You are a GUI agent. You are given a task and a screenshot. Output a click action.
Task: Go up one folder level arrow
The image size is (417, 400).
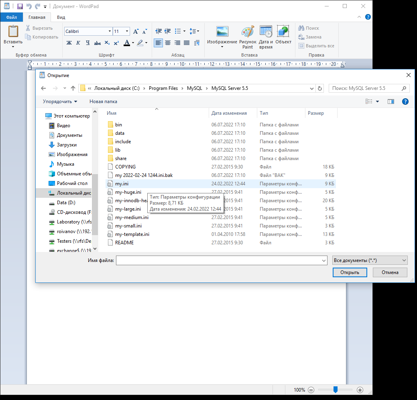[73, 88]
